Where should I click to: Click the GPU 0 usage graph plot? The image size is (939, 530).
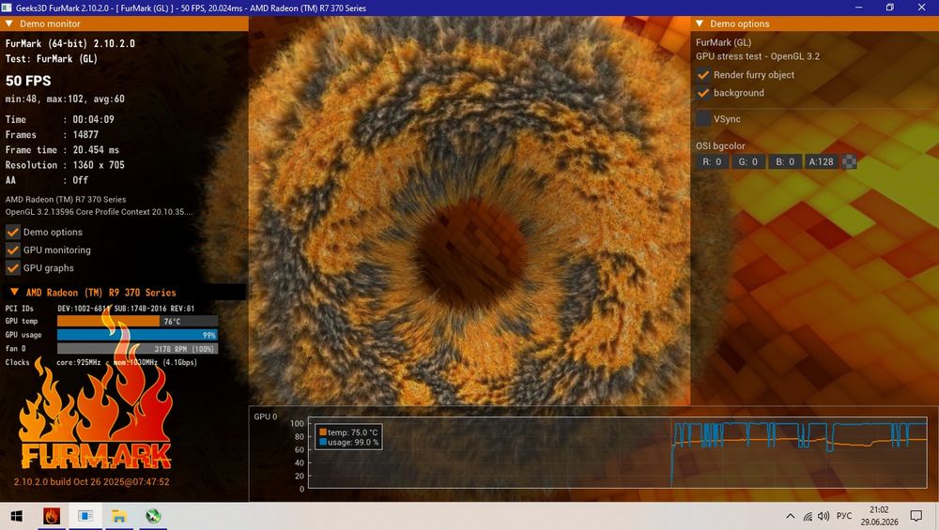tap(618, 453)
